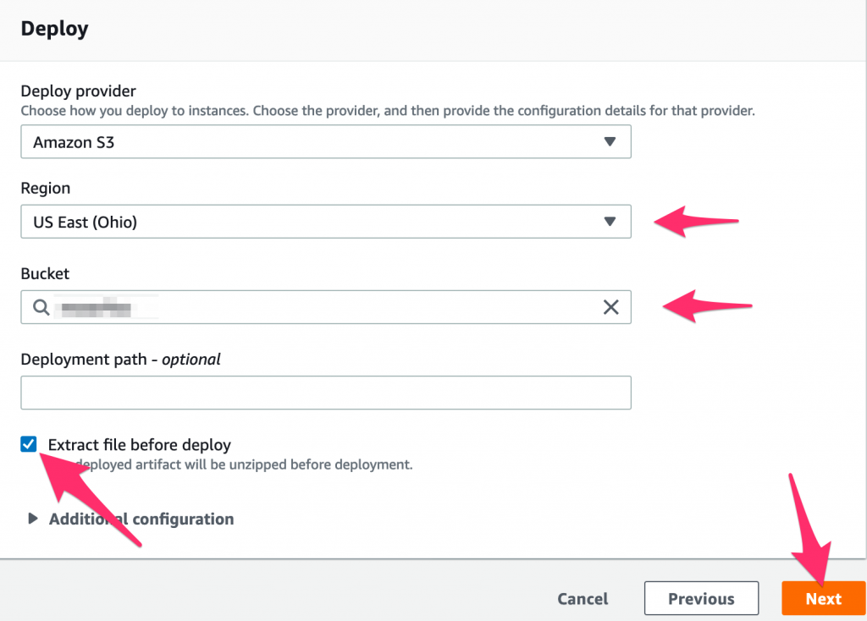Cancel the deploy stage configuration
The height and width of the screenshot is (621, 867).
583,598
